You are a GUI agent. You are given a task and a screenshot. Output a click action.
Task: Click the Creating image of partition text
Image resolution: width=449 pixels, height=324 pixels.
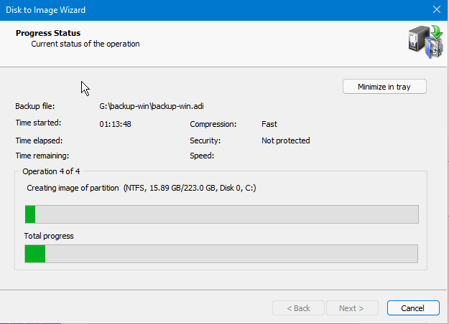coord(73,188)
